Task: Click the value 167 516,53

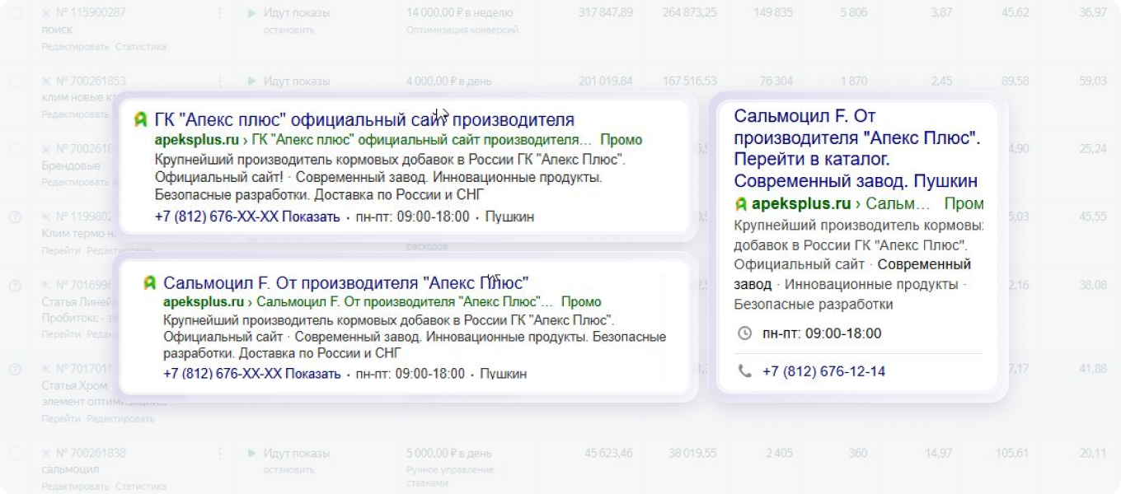Action: [689, 81]
